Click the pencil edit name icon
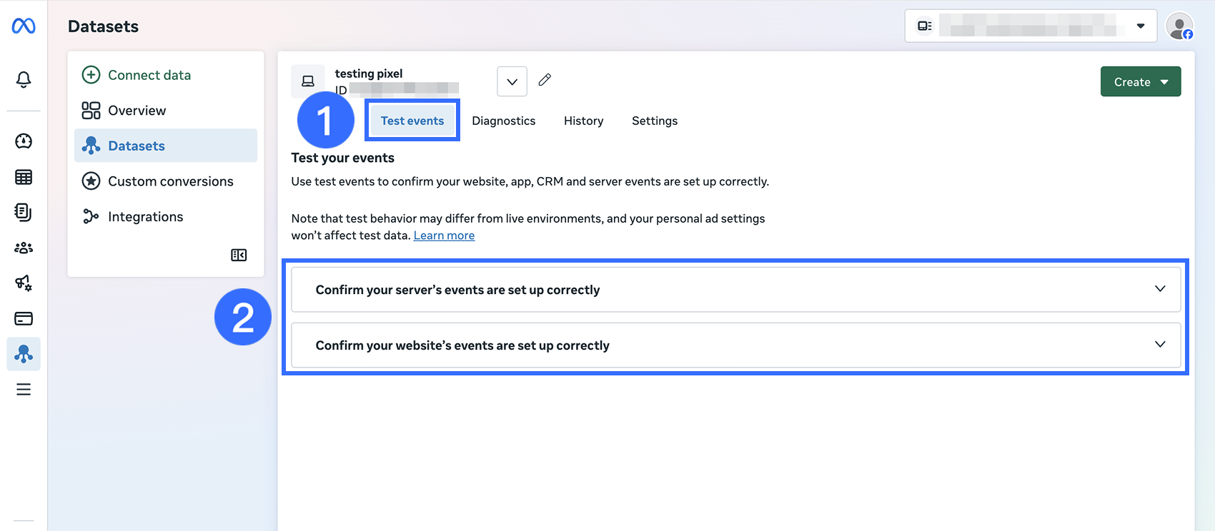This screenshot has height=531, width=1215. (x=545, y=80)
